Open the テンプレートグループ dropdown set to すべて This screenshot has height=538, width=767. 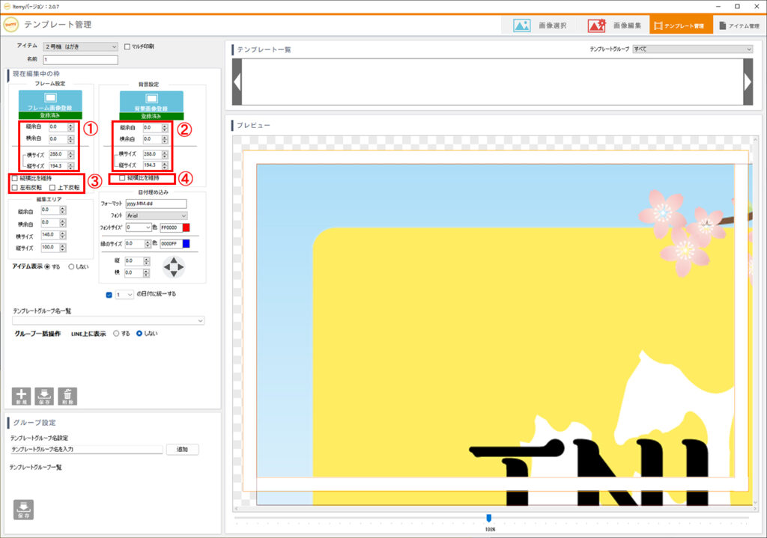[x=692, y=49]
